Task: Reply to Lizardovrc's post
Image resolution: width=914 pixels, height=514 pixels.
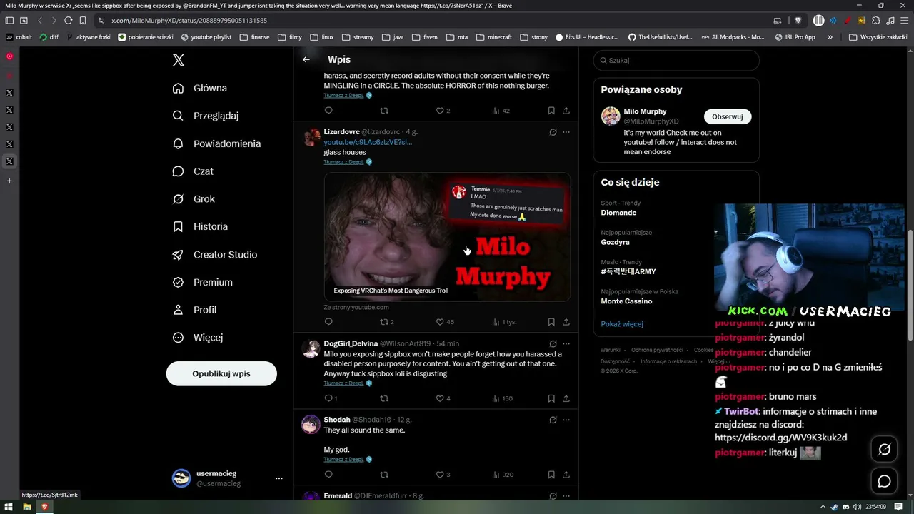Action: coord(328,322)
